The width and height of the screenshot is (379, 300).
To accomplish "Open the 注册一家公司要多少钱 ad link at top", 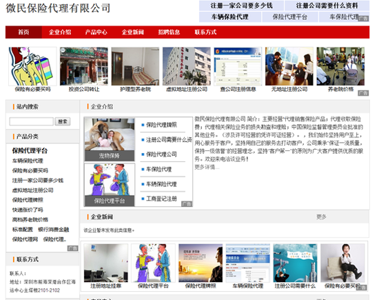I will [x=241, y=6].
